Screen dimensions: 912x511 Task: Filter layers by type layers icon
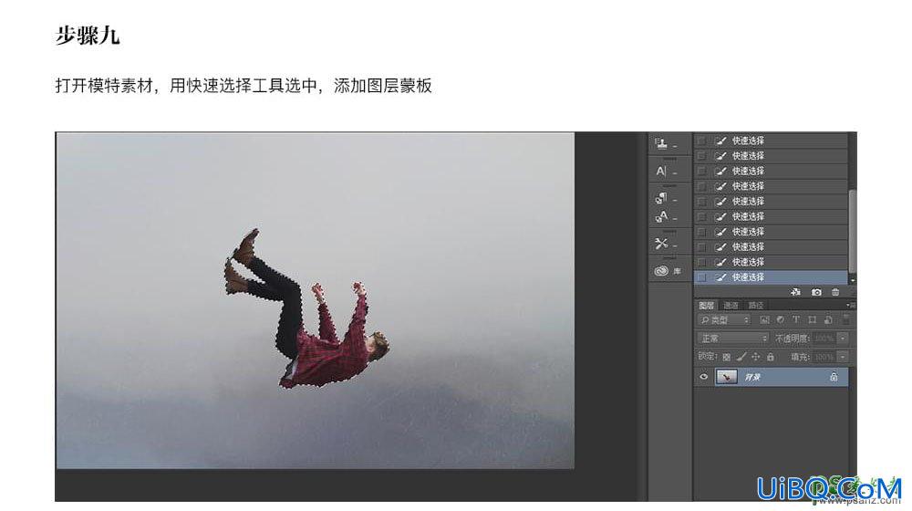pyautogui.click(x=796, y=320)
